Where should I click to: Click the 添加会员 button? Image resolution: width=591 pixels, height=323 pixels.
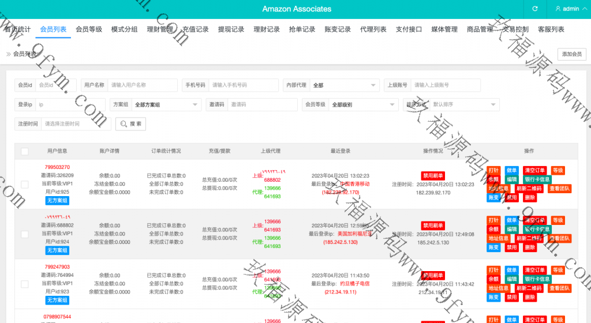pyautogui.click(x=571, y=54)
